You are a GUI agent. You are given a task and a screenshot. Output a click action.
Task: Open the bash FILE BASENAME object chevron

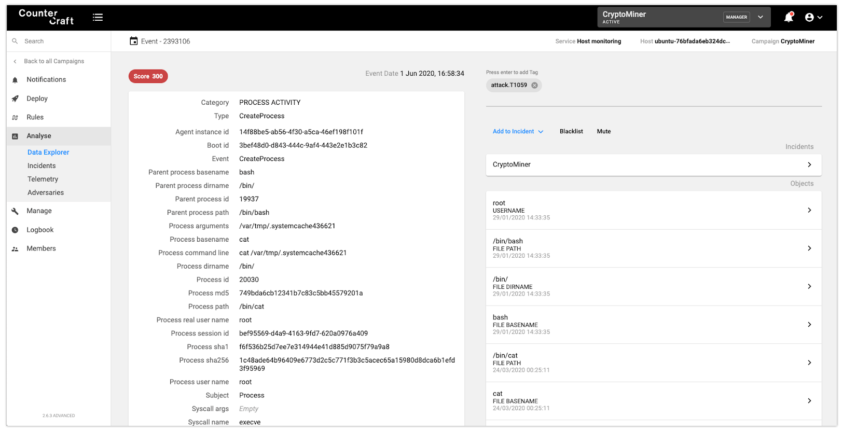[x=809, y=325]
